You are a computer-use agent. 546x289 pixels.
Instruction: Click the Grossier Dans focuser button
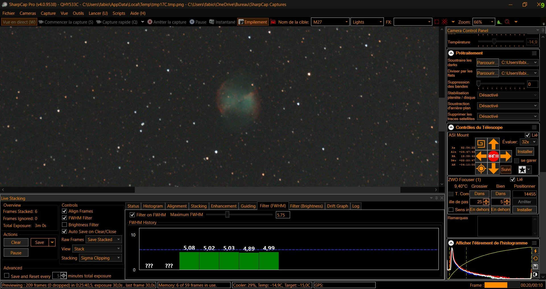(479, 194)
